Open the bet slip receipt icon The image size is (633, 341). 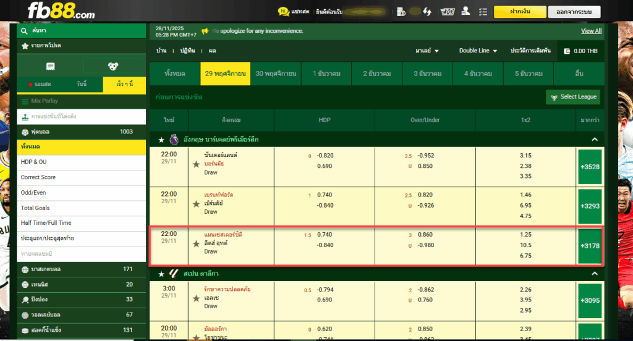pyautogui.click(x=51, y=66)
